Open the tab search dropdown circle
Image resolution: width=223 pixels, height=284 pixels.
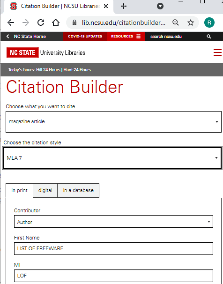pyautogui.click(x=160, y=7)
